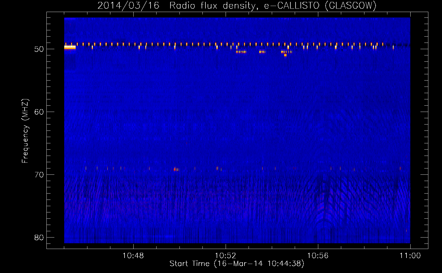Click the 60 frequency tick label
This screenshot has width=442, height=273.
click(x=39, y=112)
